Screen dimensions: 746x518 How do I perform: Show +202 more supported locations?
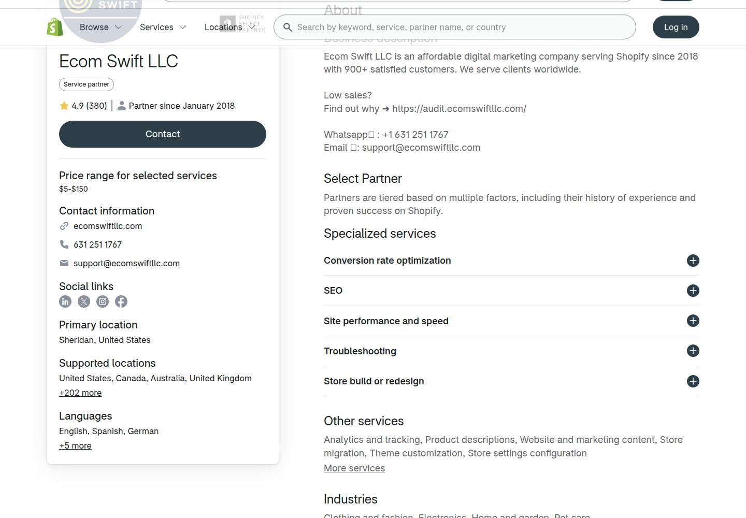coord(80,393)
